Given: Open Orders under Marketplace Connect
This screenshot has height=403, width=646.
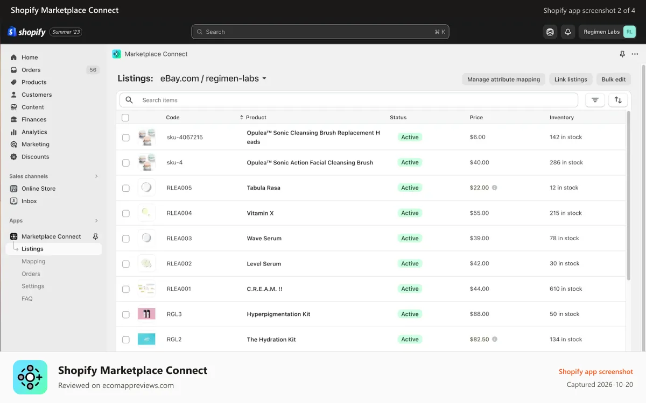Looking at the screenshot, I should pyautogui.click(x=31, y=274).
